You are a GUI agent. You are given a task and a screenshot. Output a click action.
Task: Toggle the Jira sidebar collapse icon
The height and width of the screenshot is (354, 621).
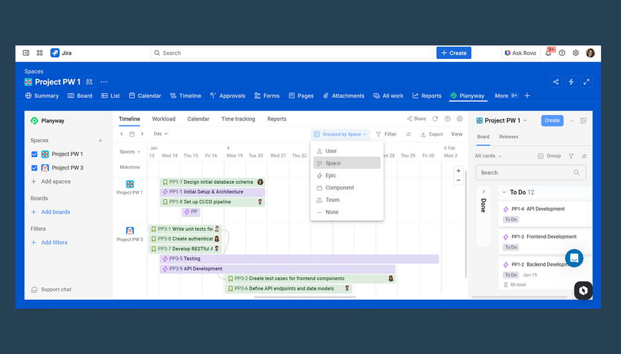pyautogui.click(x=26, y=53)
